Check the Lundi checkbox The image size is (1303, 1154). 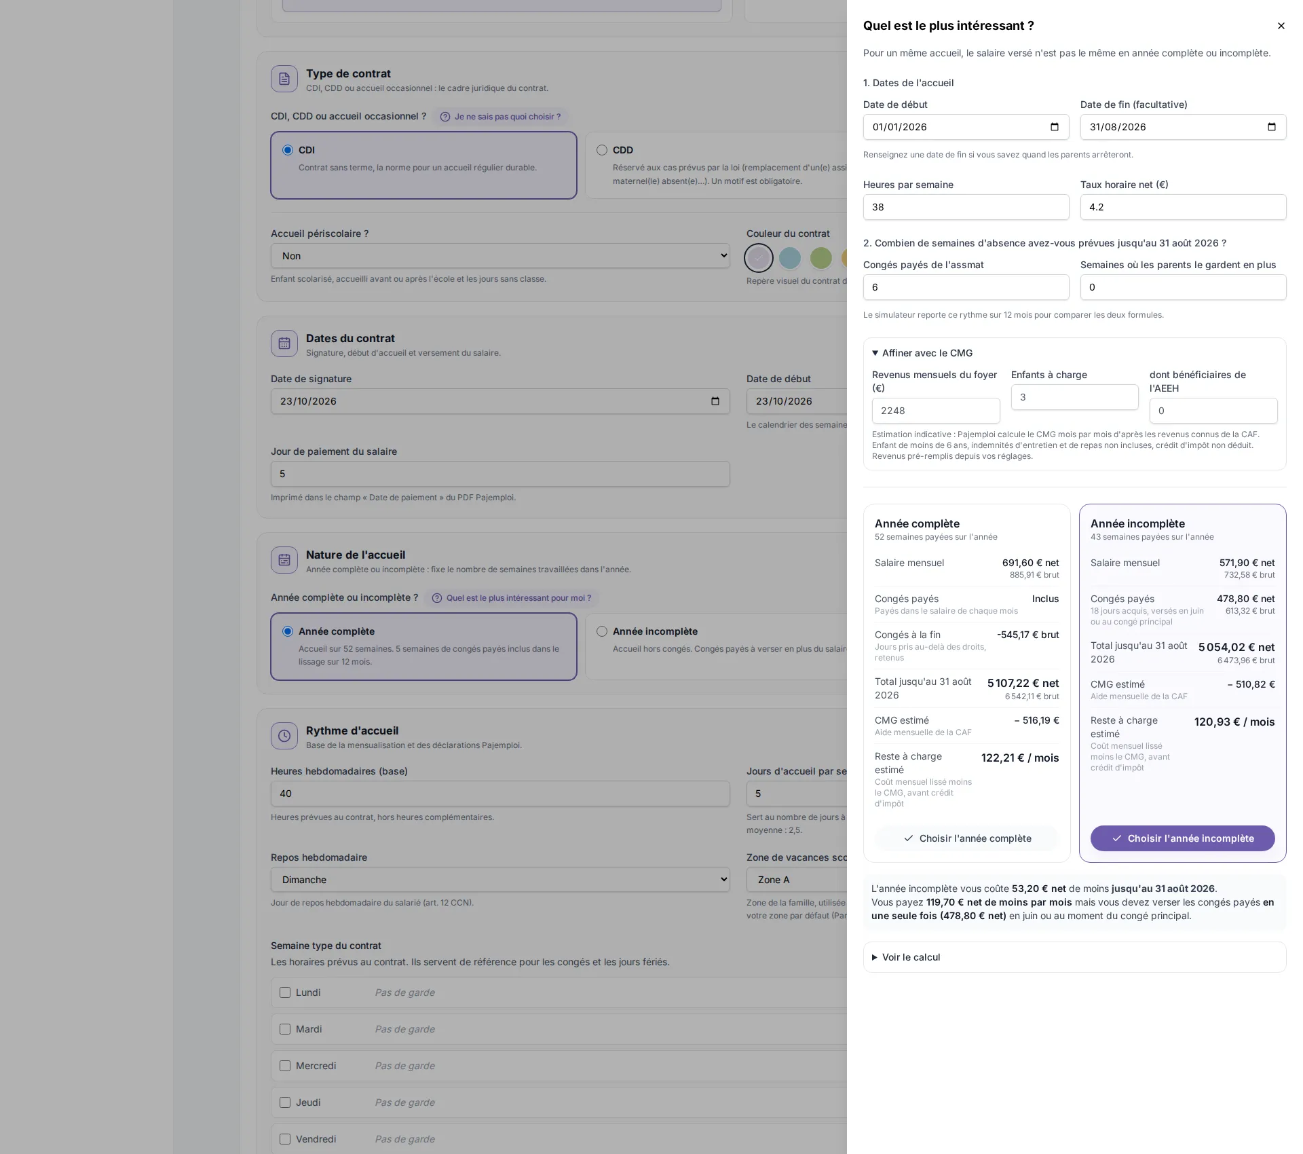[x=285, y=992]
